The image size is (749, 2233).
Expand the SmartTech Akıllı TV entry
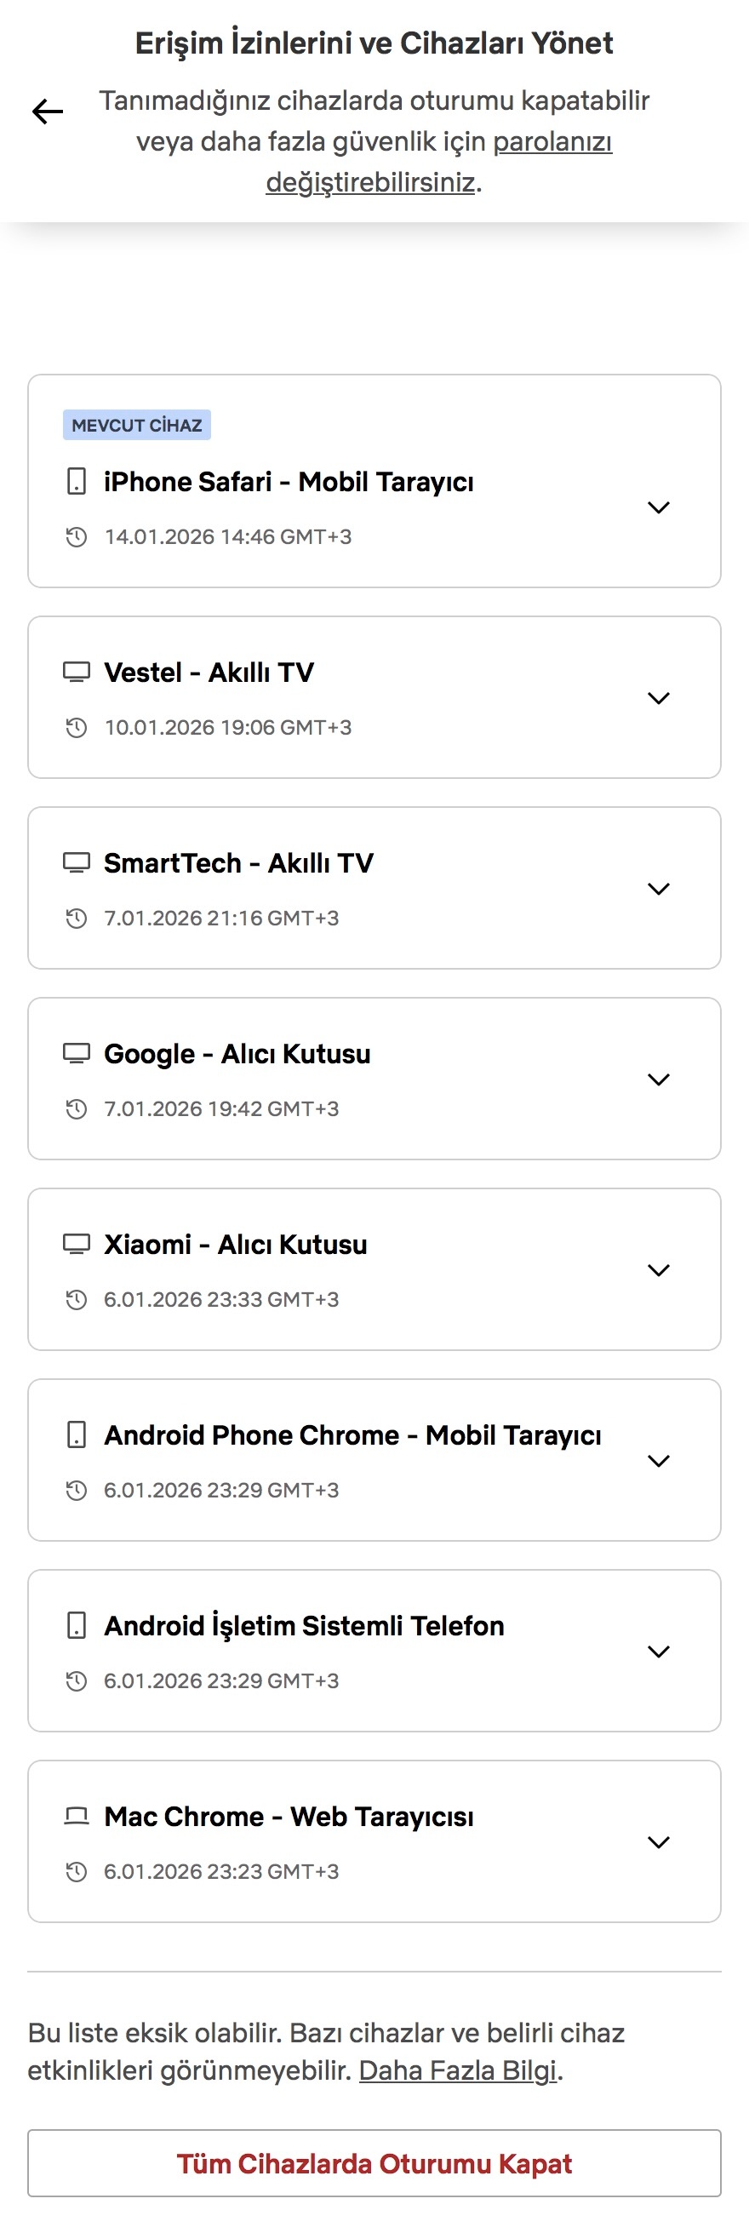tap(659, 889)
